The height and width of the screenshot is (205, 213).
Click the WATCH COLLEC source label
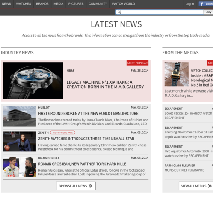point(202,71)
